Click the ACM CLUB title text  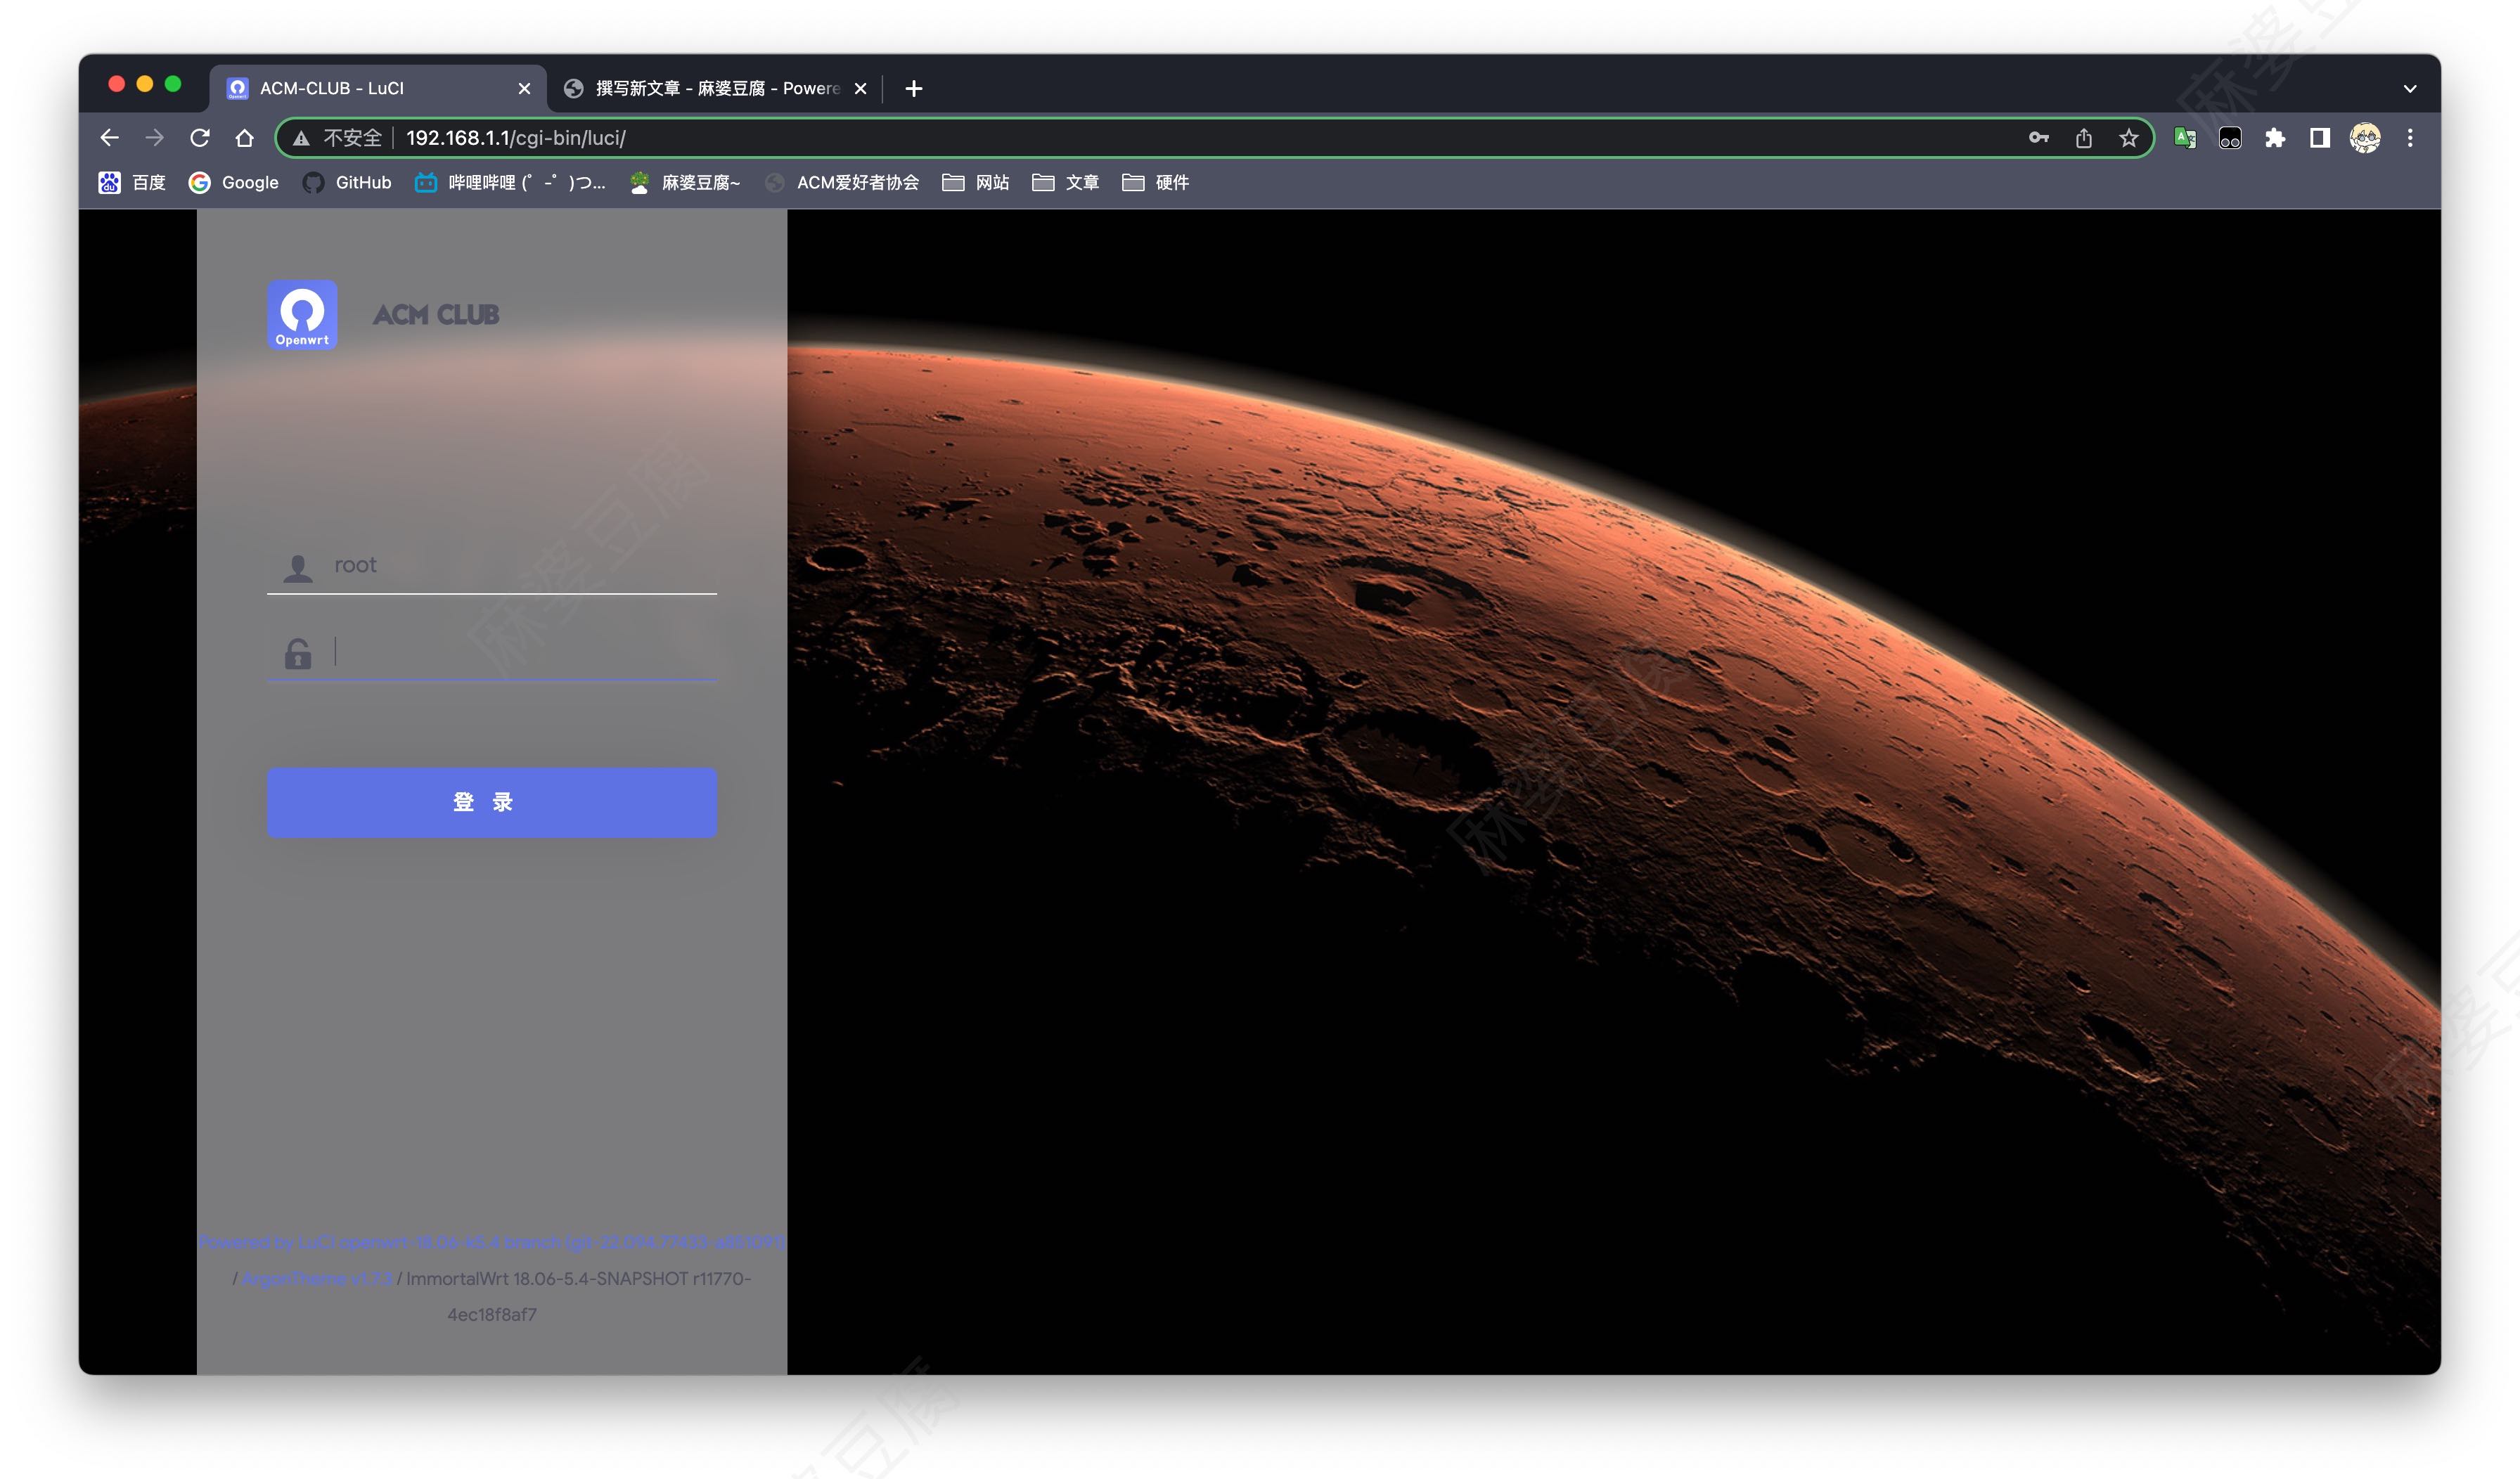(x=436, y=315)
